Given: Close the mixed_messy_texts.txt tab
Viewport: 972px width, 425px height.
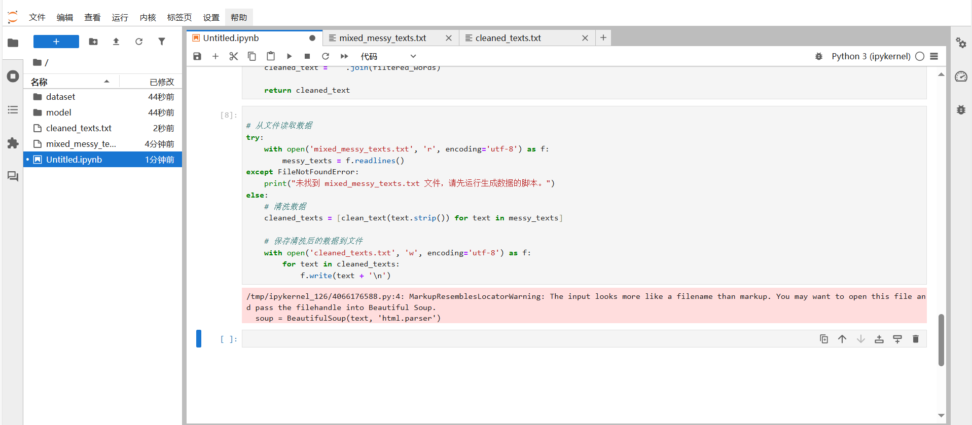Looking at the screenshot, I should pyautogui.click(x=449, y=38).
